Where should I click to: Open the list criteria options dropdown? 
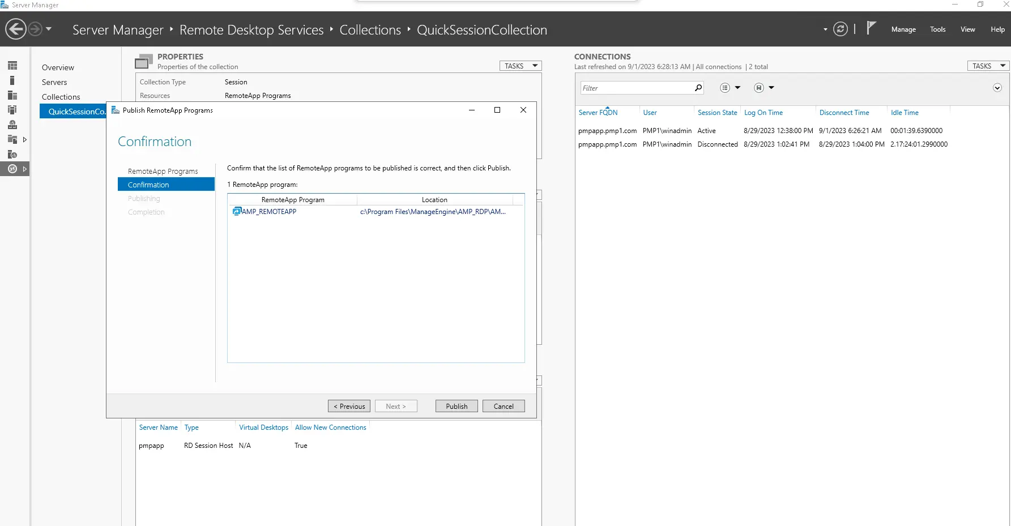pyautogui.click(x=730, y=88)
